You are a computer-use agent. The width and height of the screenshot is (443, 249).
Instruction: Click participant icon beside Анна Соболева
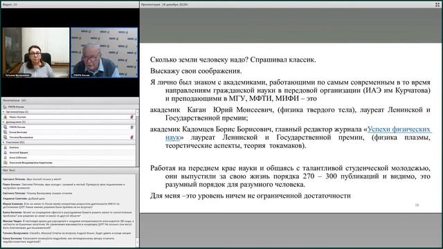coord(5,158)
